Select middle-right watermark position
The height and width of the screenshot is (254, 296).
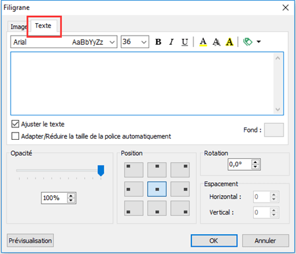pyautogui.click(x=180, y=189)
